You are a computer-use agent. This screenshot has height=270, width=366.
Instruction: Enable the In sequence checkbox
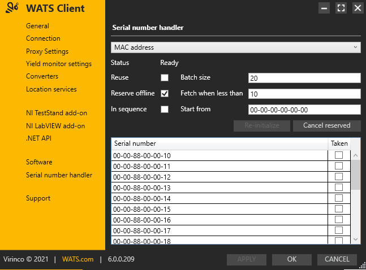[x=165, y=109]
